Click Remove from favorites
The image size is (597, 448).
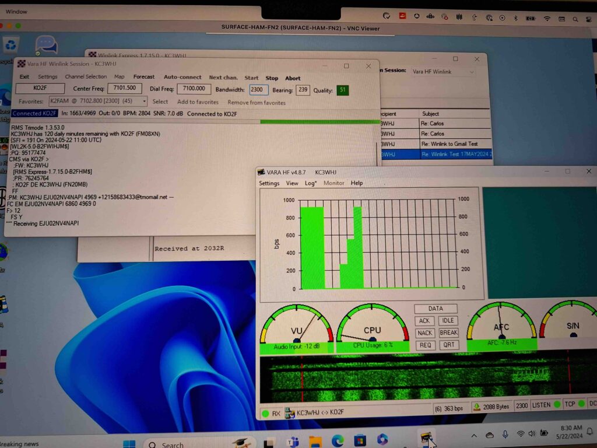(x=257, y=103)
